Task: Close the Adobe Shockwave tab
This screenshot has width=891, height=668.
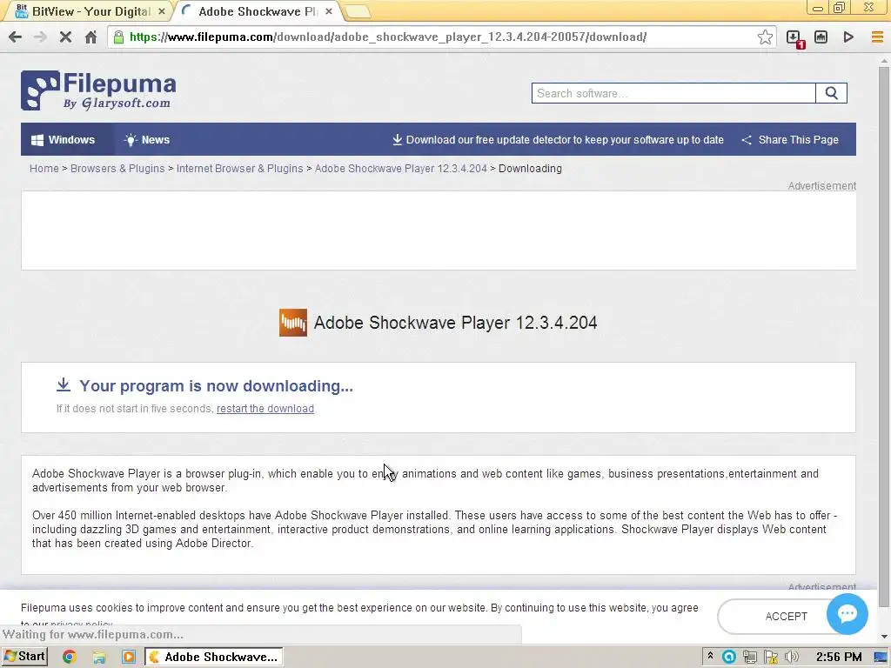Action: click(328, 11)
